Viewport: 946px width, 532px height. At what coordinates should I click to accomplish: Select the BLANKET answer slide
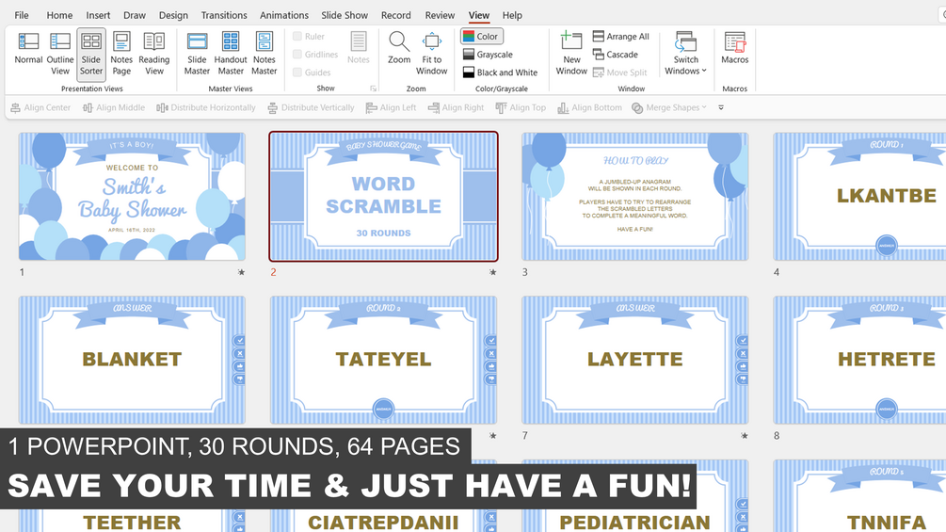pyautogui.click(x=132, y=360)
